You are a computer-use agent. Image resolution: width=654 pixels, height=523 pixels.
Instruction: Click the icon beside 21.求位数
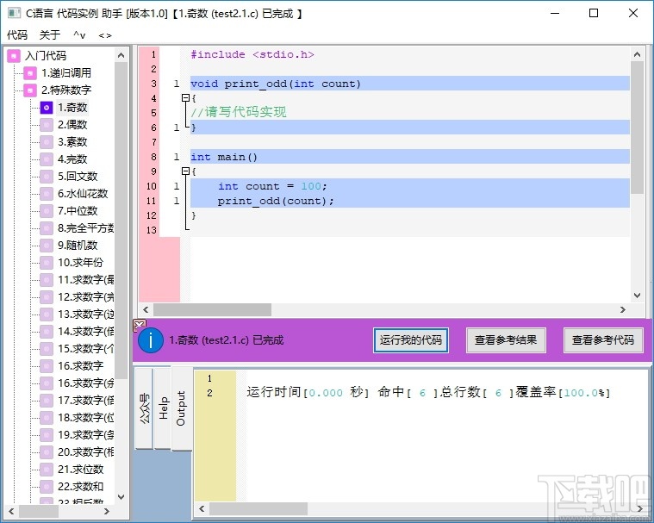pos(47,470)
